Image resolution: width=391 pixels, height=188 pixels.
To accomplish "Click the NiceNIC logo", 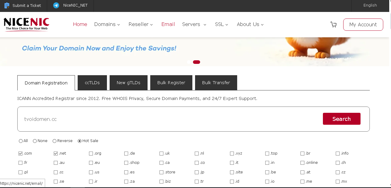I will 26,24.
